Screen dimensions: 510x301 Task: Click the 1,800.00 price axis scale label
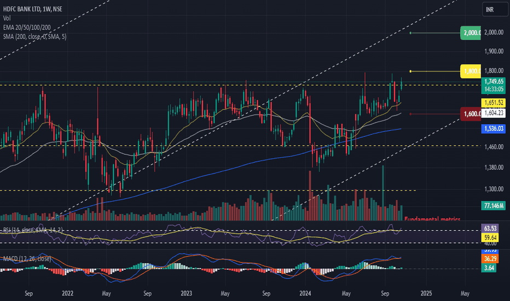tap(494, 71)
